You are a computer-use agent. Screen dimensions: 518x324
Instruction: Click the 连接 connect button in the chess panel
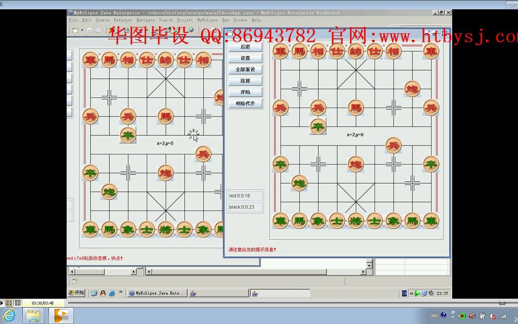(245, 81)
